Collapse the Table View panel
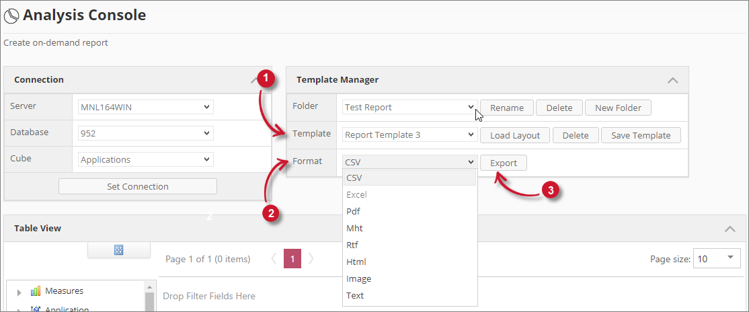The image size is (749, 312). 730,229
